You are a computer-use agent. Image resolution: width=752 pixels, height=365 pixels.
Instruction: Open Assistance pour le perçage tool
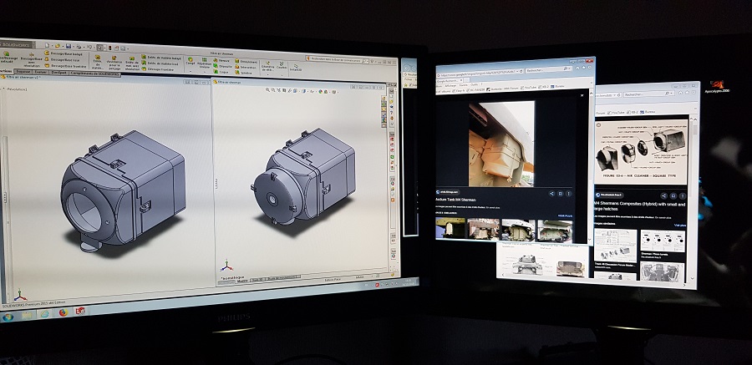pyautogui.click(x=114, y=63)
